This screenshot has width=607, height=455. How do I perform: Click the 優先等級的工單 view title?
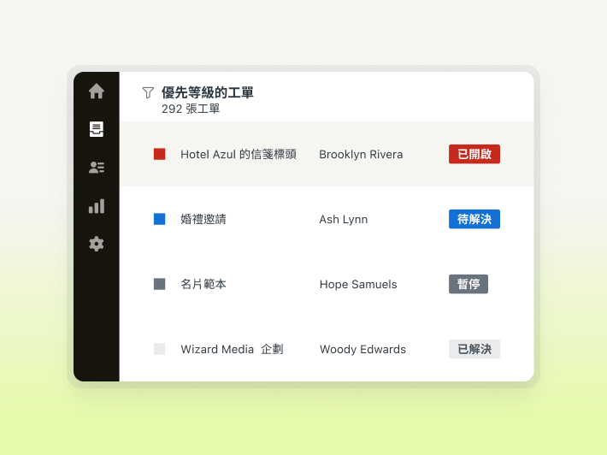(x=208, y=92)
